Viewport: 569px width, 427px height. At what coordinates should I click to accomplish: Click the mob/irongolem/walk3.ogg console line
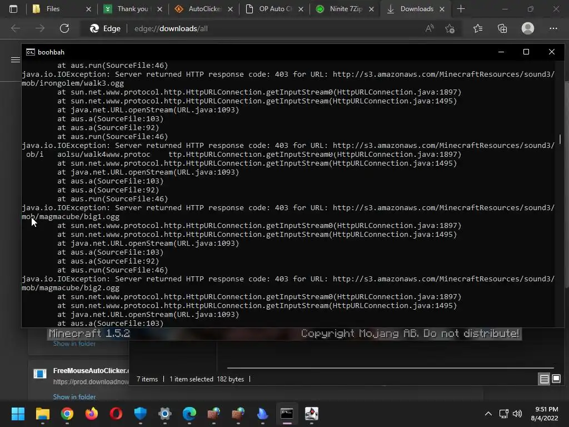click(73, 83)
